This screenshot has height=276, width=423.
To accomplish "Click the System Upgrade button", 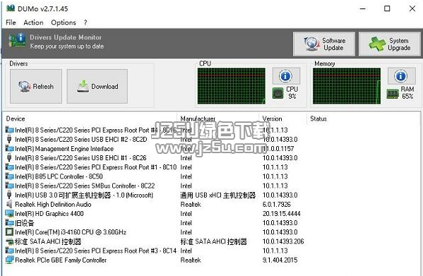I will (x=390, y=44).
